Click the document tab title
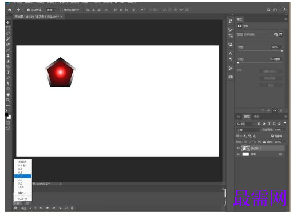297x216 pixels. 37,17
